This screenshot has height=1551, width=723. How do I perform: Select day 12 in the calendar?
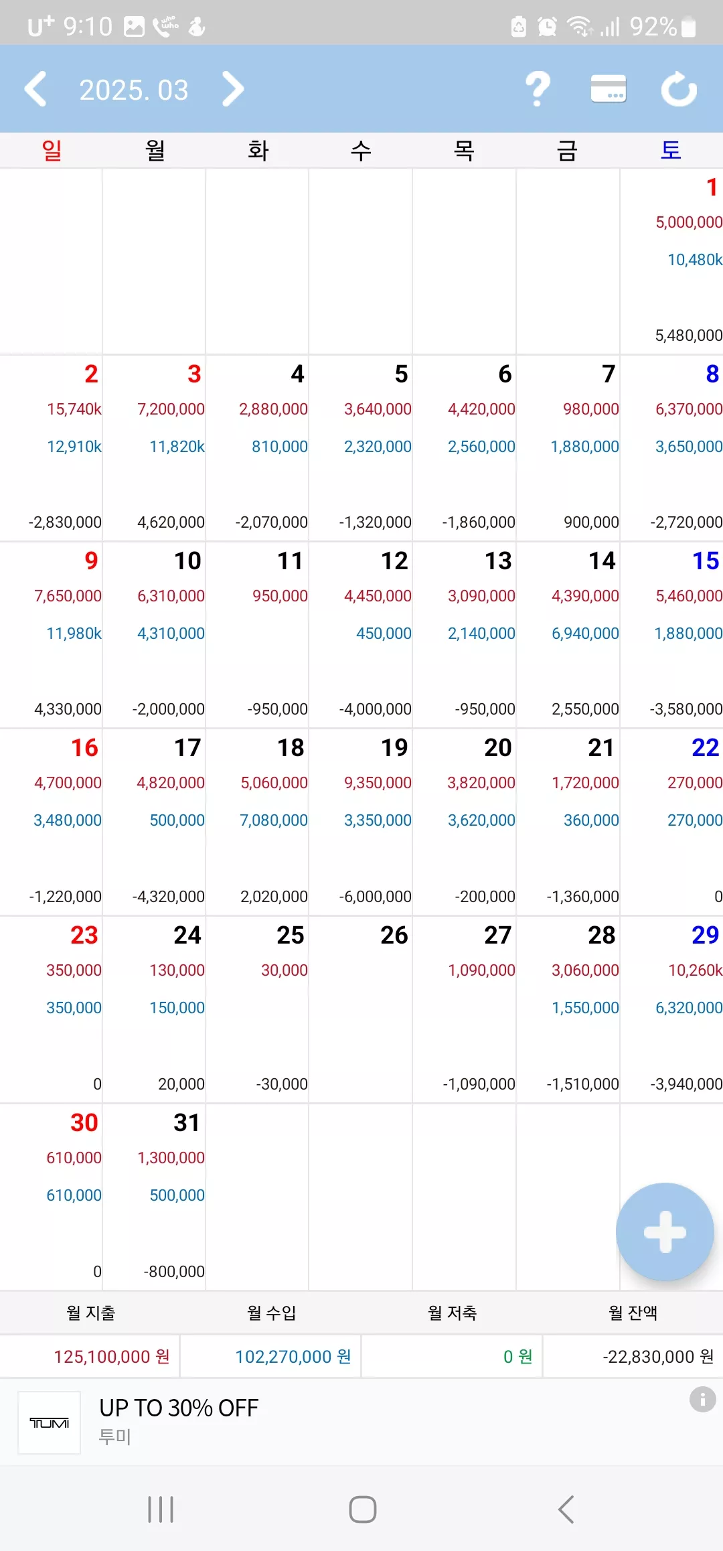(x=361, y=635)
